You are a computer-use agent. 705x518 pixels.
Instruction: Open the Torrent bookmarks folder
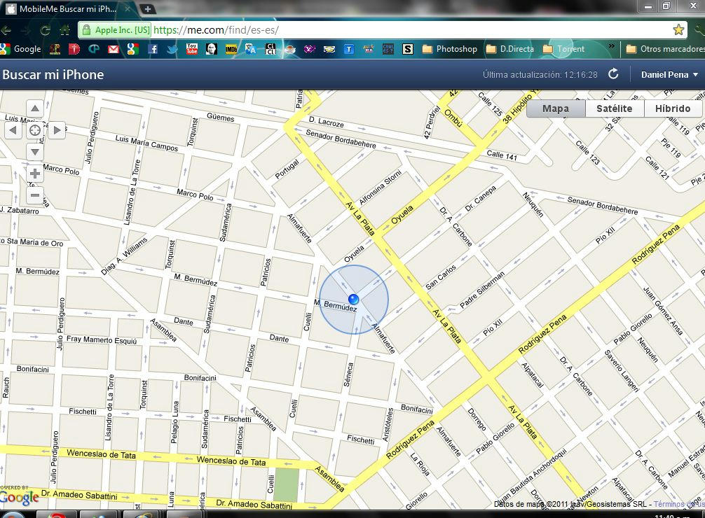click(564, 49)
